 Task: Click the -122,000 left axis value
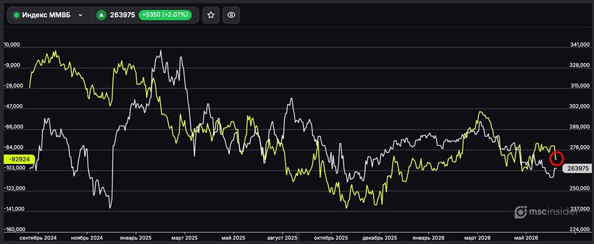pos(14,188)
